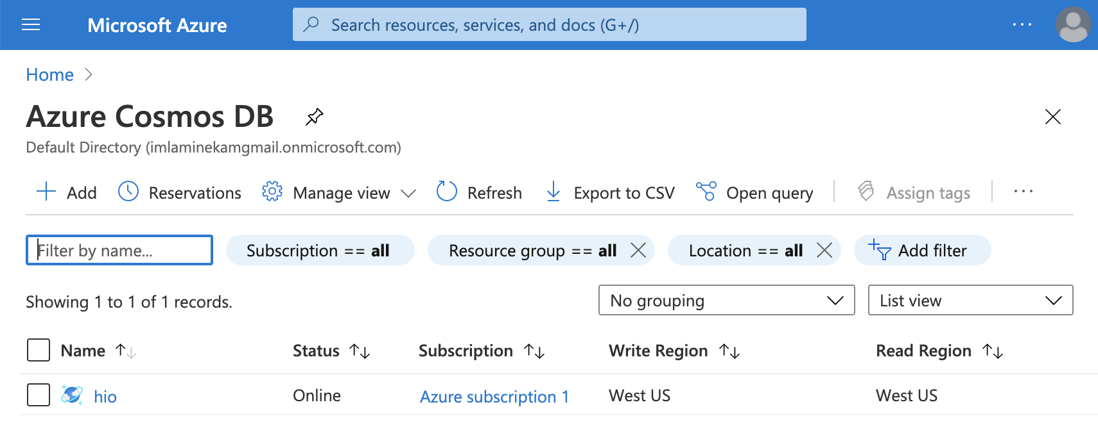Close the Azure Cosmos DB blade
This screenshot has height=432, width=1098.
(1052, 117)
